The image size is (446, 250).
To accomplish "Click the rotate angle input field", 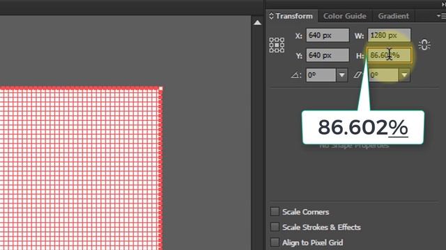I will click(321, 75).
